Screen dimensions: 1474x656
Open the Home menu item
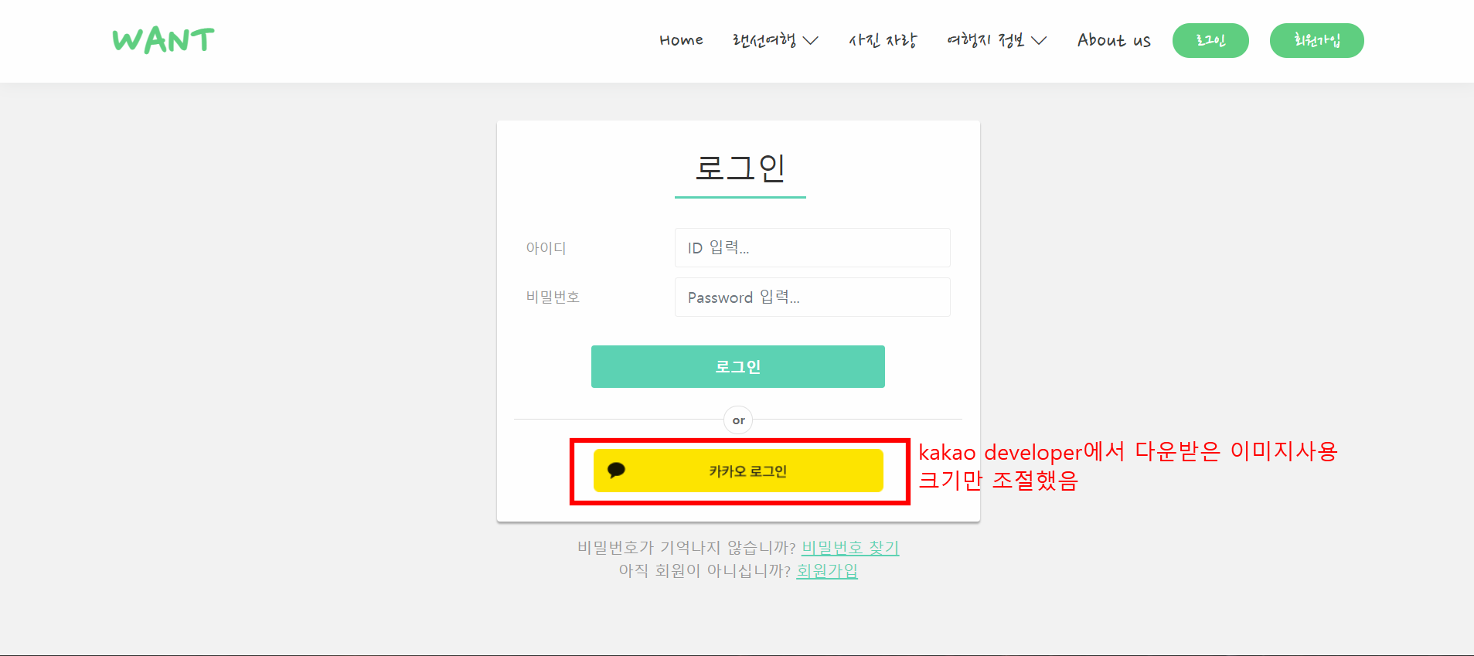tap(681, 40)
